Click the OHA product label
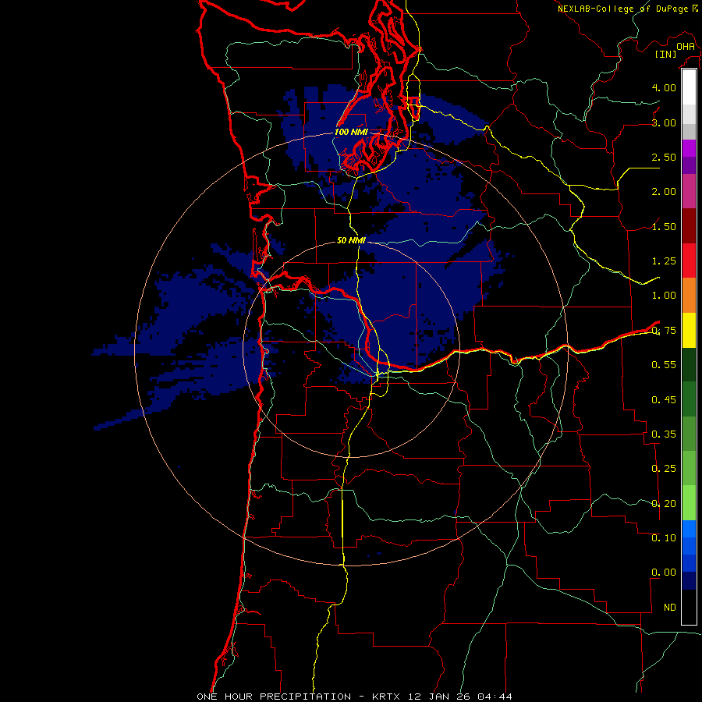 coord(686,46)
